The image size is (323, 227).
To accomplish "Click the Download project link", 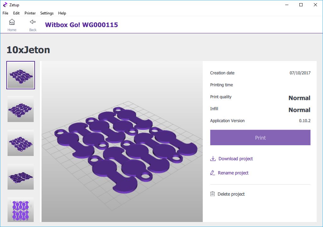I will click(235, 159).
